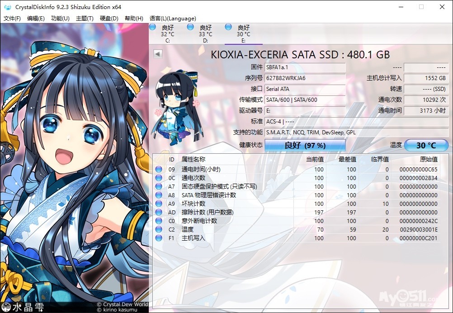This screenshot has width=453, height=313.
Task: Select the E: disk tab at 30 °C
Action: coord(243,34)
